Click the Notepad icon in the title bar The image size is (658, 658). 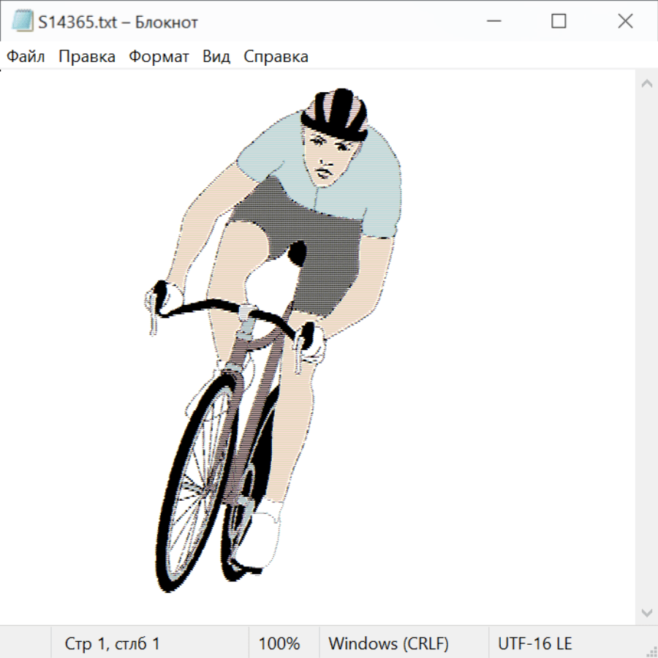(22, 22)
